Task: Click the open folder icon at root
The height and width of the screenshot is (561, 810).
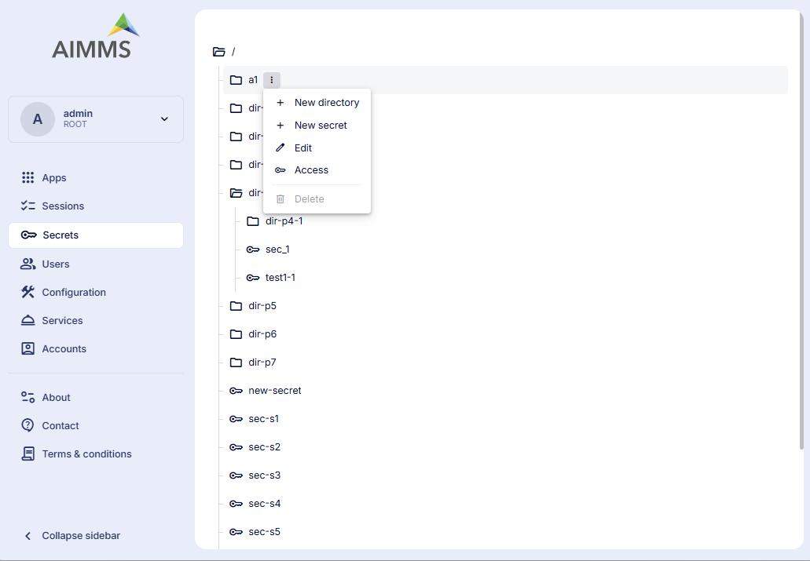Action: [x=219, y=52]
